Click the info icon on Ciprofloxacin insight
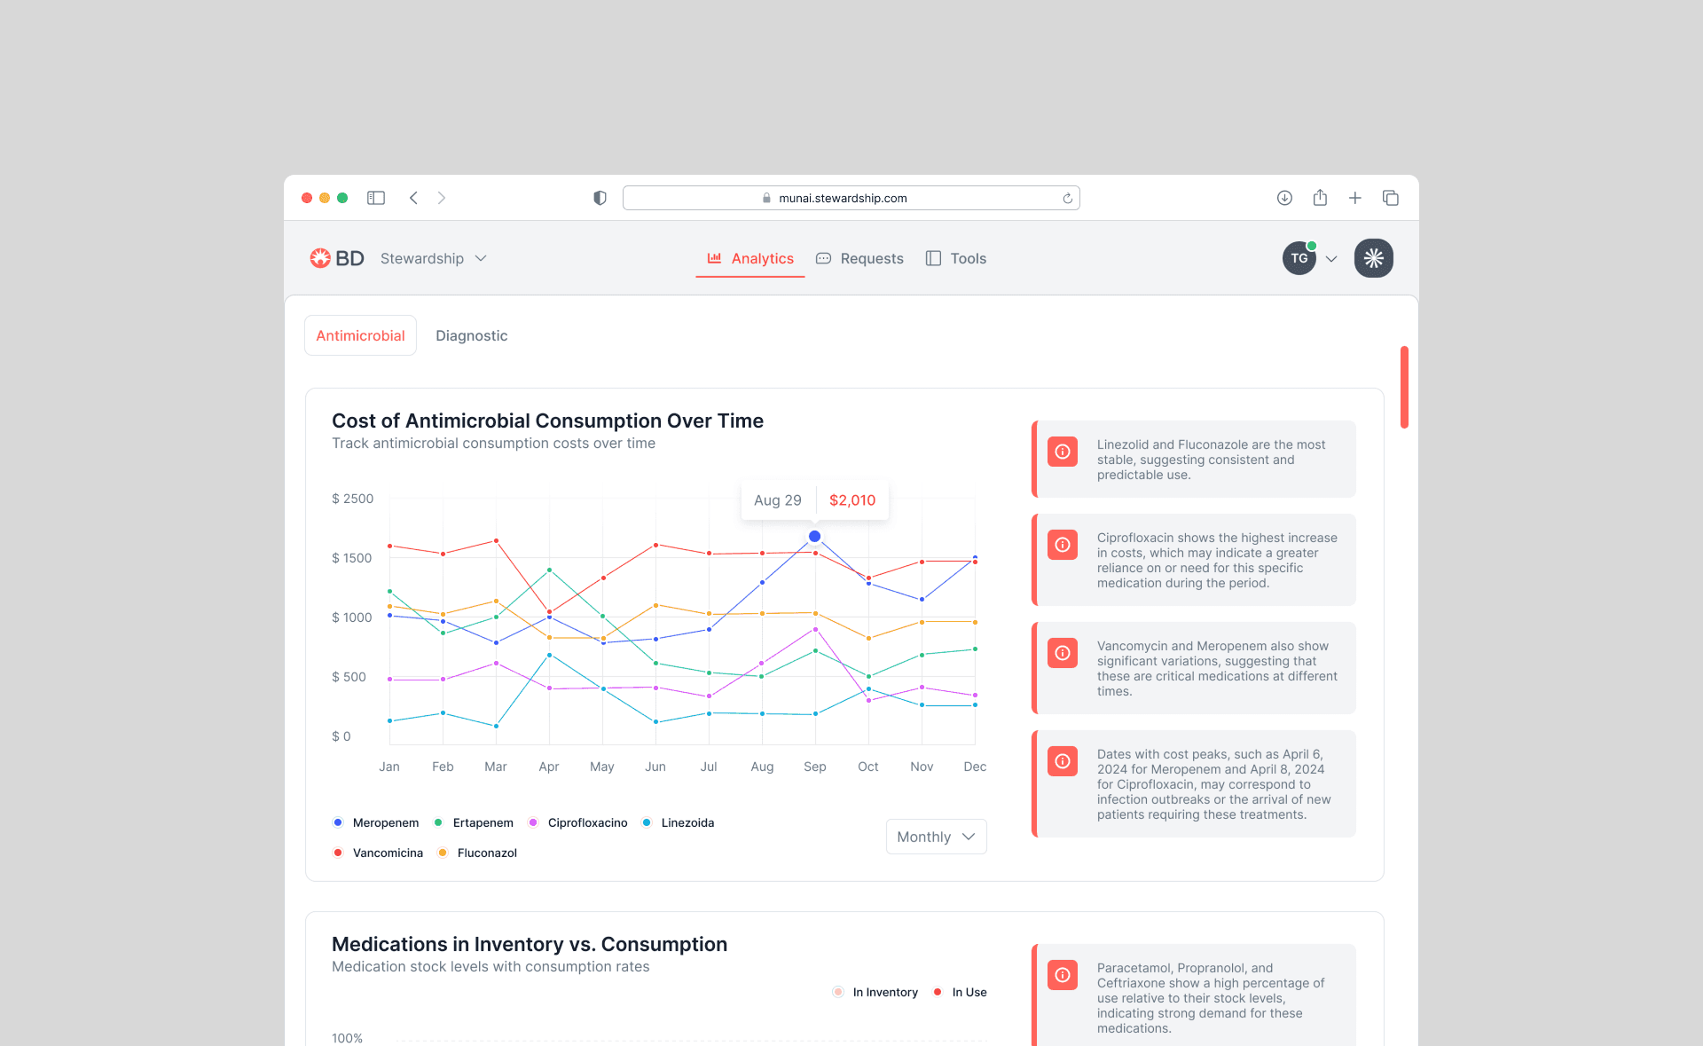Image resolution: width=1703 pixels, height=1046 pixels. pos(1063,545)
